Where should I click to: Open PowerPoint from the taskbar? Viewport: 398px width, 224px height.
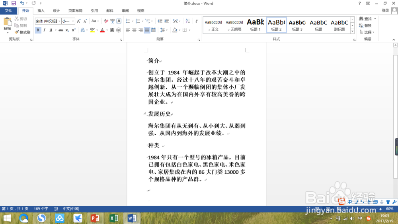(95, 218)
